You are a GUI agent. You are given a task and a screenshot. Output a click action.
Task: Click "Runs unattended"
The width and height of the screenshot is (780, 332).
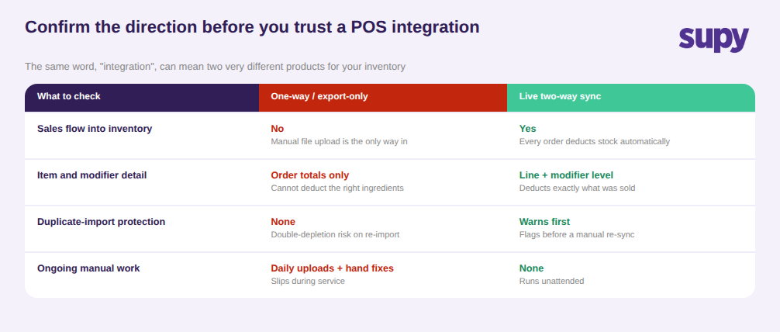(x=552, y=282)
